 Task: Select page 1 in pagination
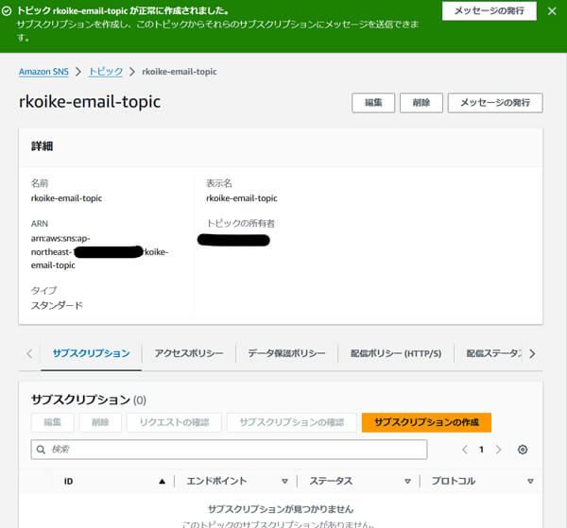[481, 450]
